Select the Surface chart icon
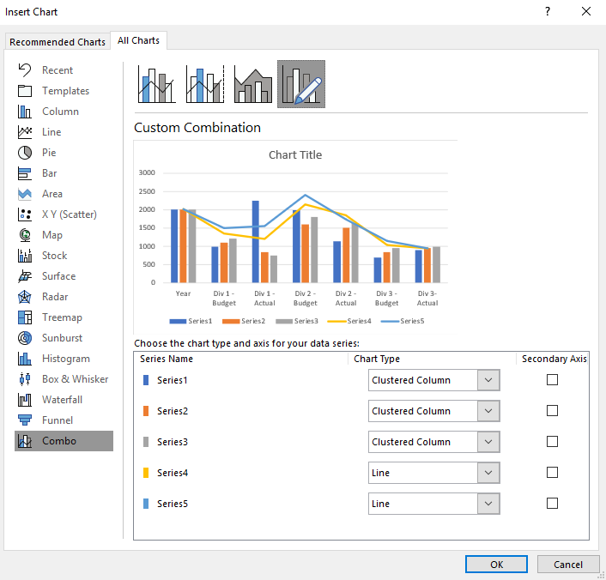The image size is (606, 580). click(25, 276)
